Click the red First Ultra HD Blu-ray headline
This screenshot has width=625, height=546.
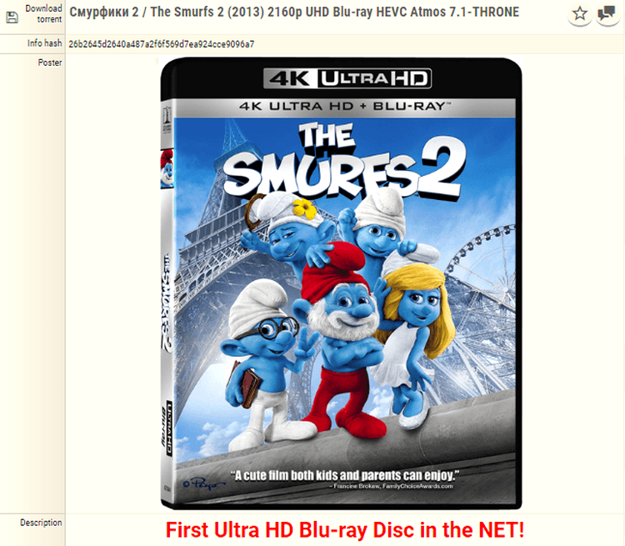345,530
